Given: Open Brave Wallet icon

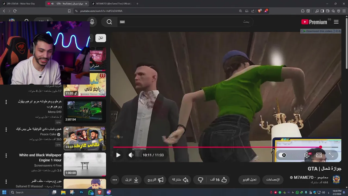Looking at the screenshot, I should point(328,11).
